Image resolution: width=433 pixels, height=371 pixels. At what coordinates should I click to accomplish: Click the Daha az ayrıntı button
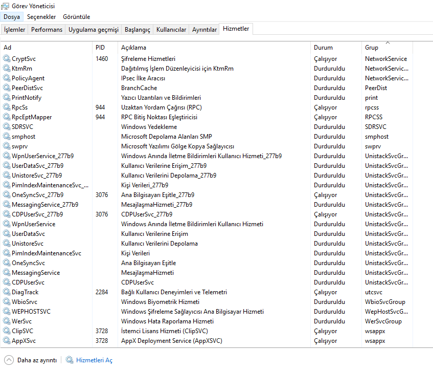coord(37,360)
